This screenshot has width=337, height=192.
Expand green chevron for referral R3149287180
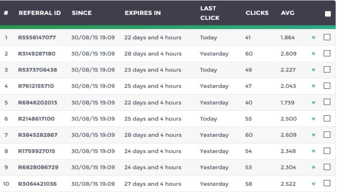pos(313,54)
